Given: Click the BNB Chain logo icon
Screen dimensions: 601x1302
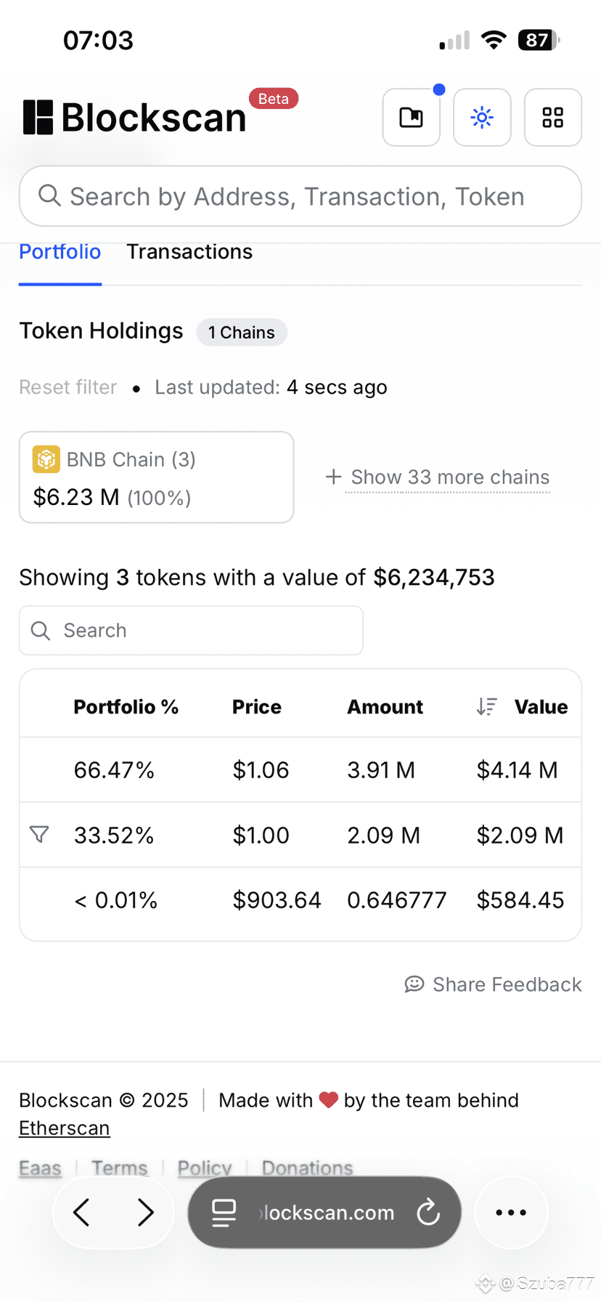Looking at the screenshot, I should [x=46, y=459].
